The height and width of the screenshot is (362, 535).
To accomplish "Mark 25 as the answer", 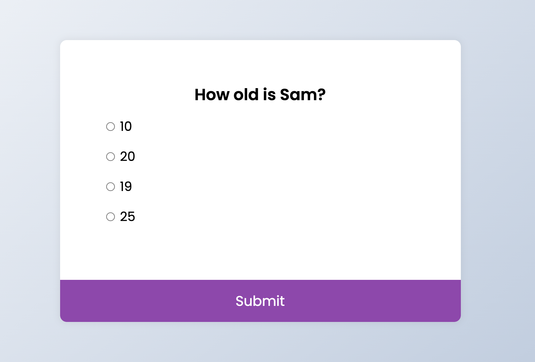I will pyautogui.click(x=111, y=217).
